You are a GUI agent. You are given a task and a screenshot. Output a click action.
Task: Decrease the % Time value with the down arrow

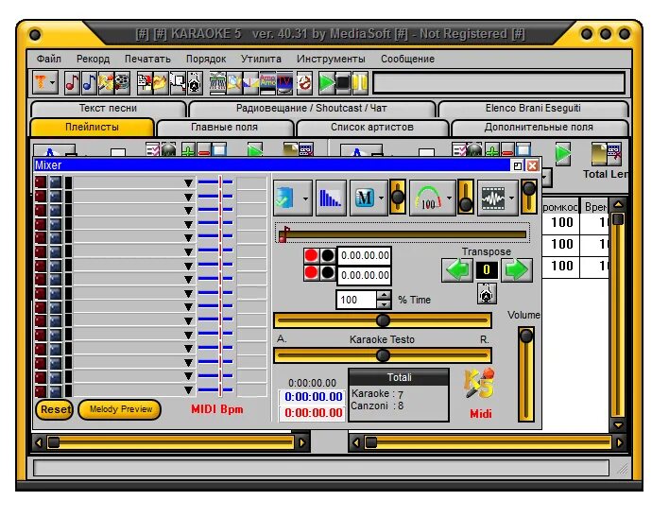click(384, 304)
